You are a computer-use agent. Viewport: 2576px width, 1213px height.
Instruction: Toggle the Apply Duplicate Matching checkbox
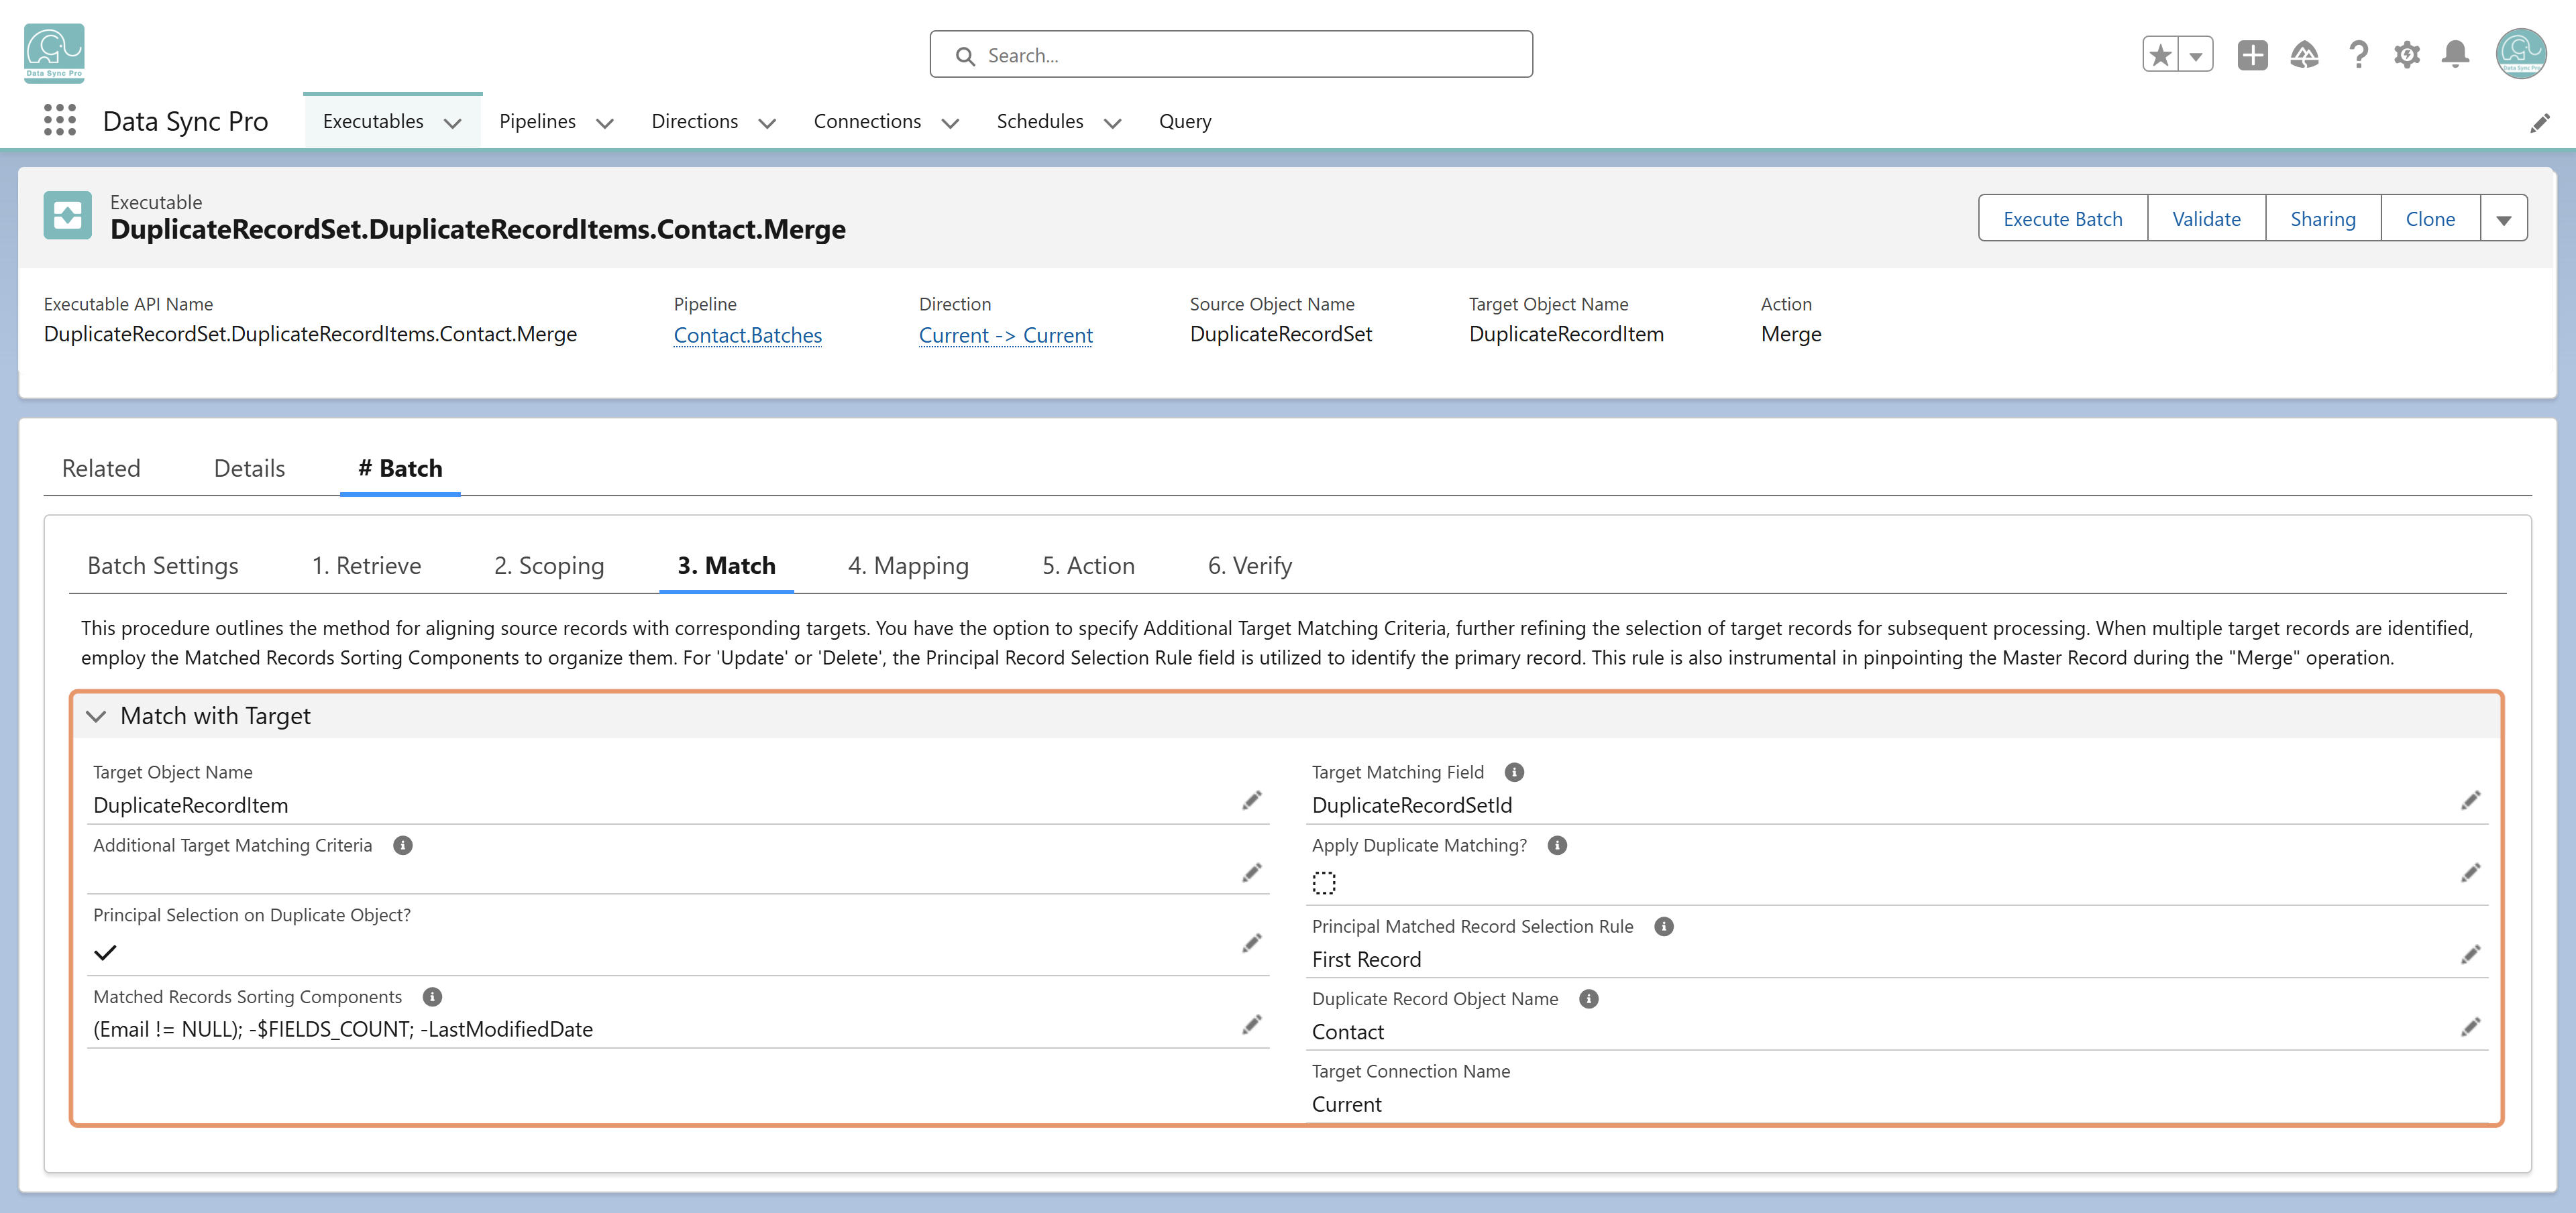point(1324,882)
